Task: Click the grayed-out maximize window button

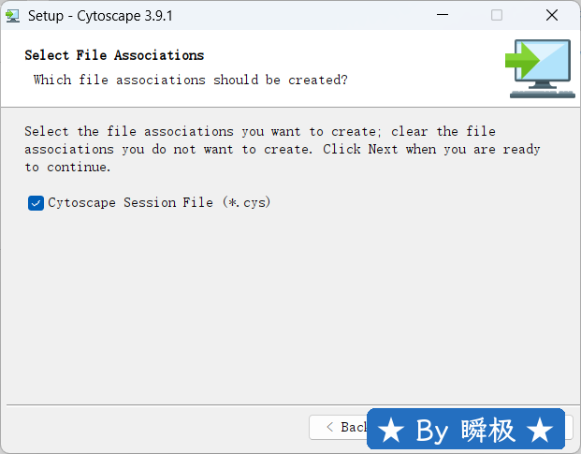Action: click(497, 15)
